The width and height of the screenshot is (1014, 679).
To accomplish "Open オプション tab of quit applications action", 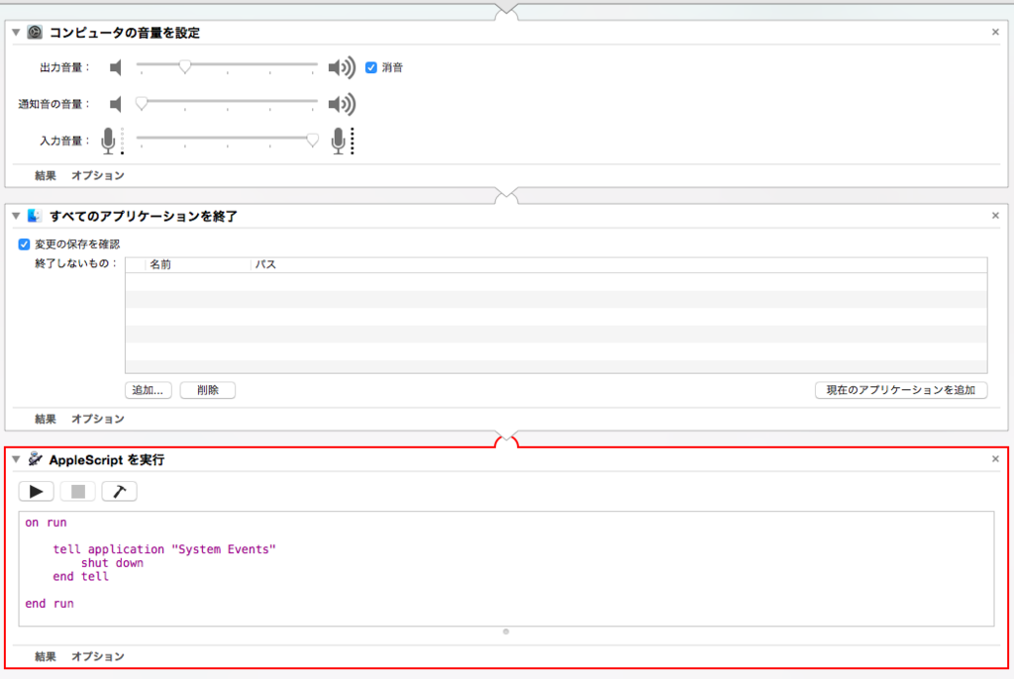I will coord(98,419).
